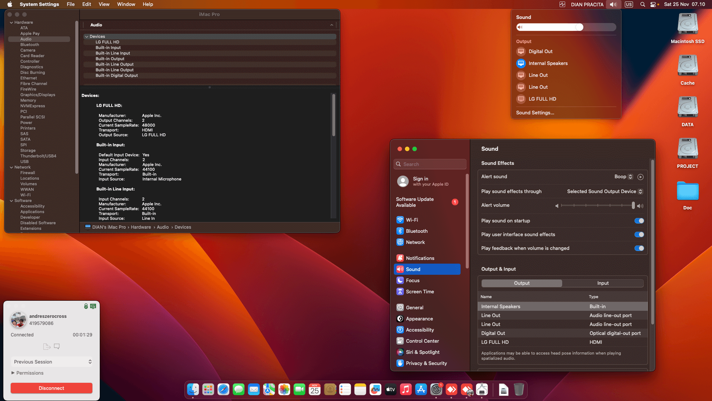The height and width of the screenshot is (401, 712).
Task: Toggle Play sound on startup switch
Action: (639, 221)
